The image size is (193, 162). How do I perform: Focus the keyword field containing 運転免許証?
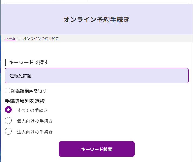[x=96, y=76]
